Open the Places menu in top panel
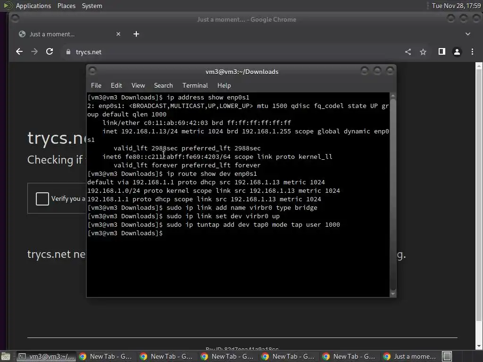The height and width of the screenshot is (362, 483). coord(66,6)
